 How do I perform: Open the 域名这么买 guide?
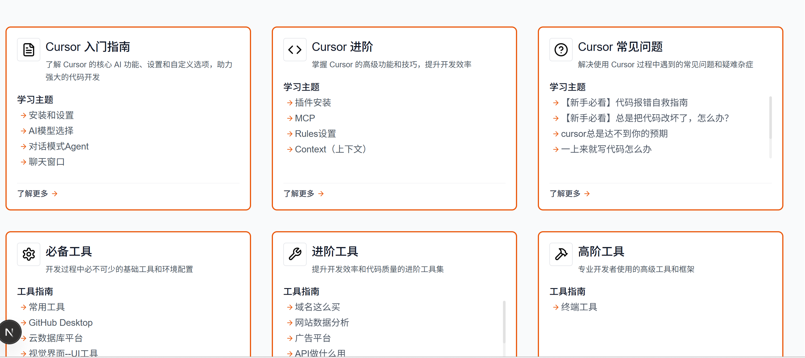coord(318,307)
